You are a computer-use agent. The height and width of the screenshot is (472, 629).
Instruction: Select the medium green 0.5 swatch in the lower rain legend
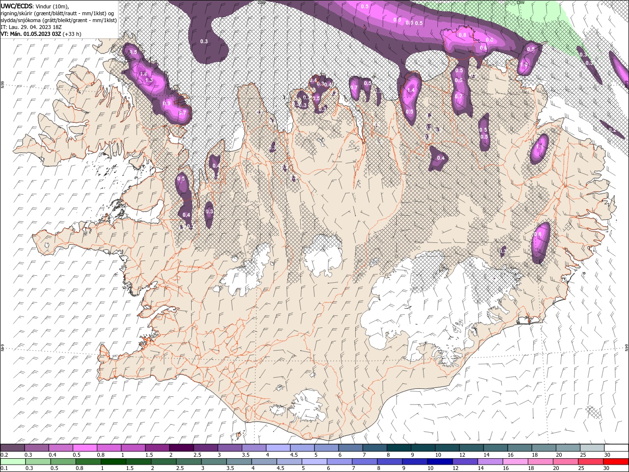[63, 462]
